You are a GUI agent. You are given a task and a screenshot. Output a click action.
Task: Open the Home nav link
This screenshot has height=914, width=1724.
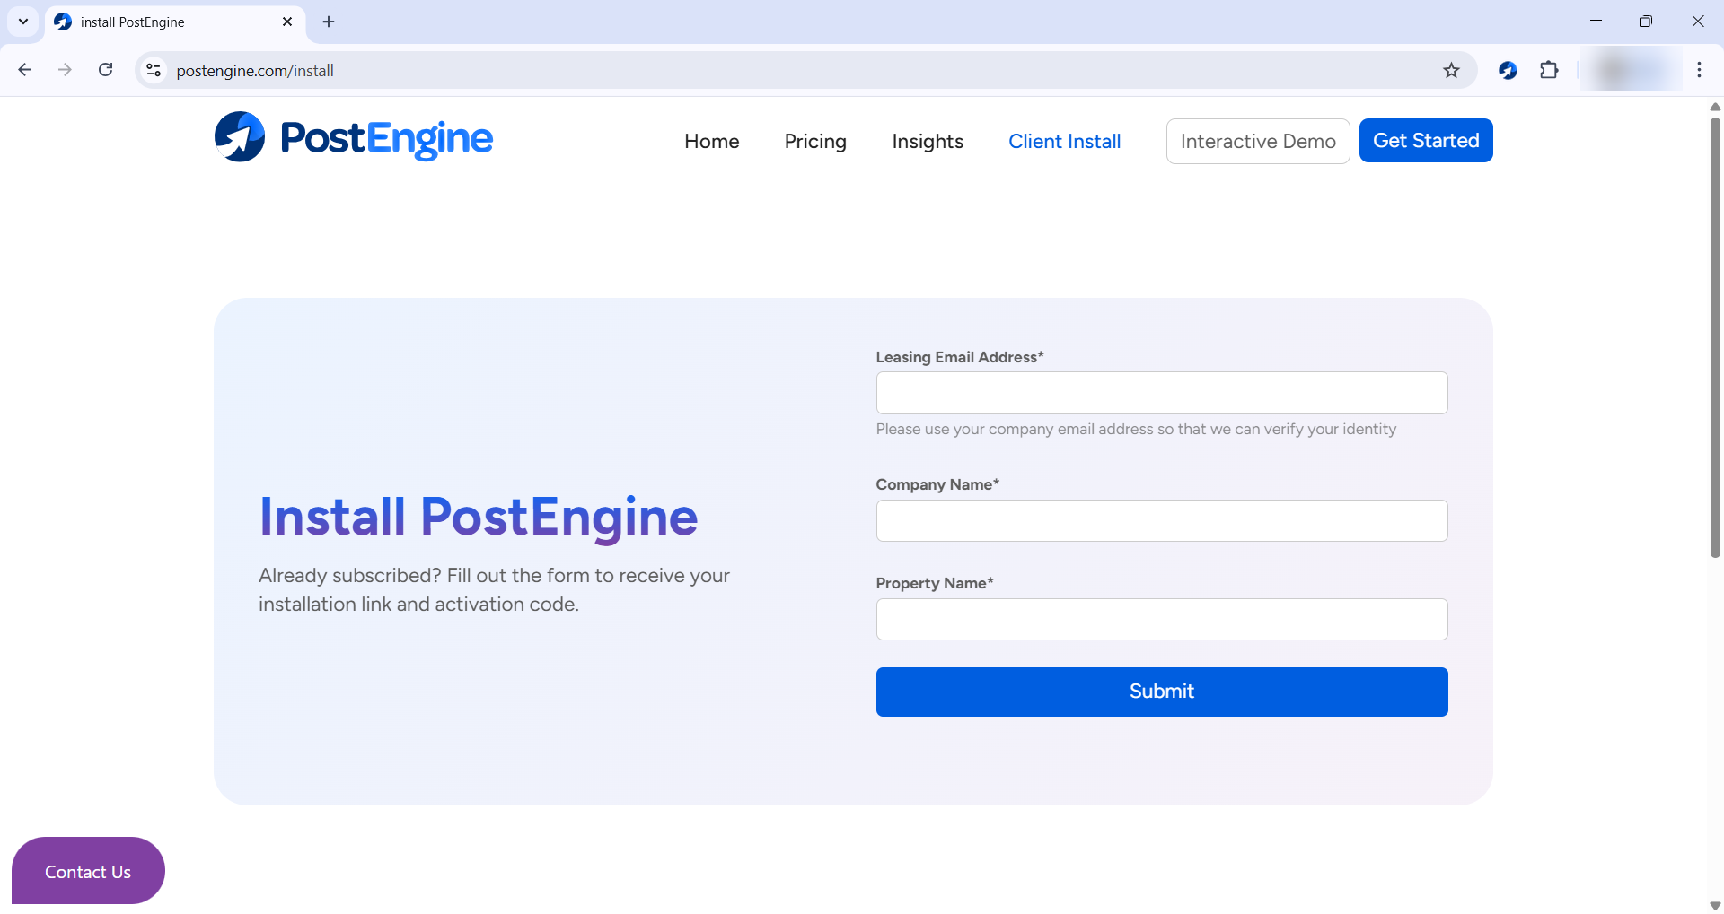(712, 141)
